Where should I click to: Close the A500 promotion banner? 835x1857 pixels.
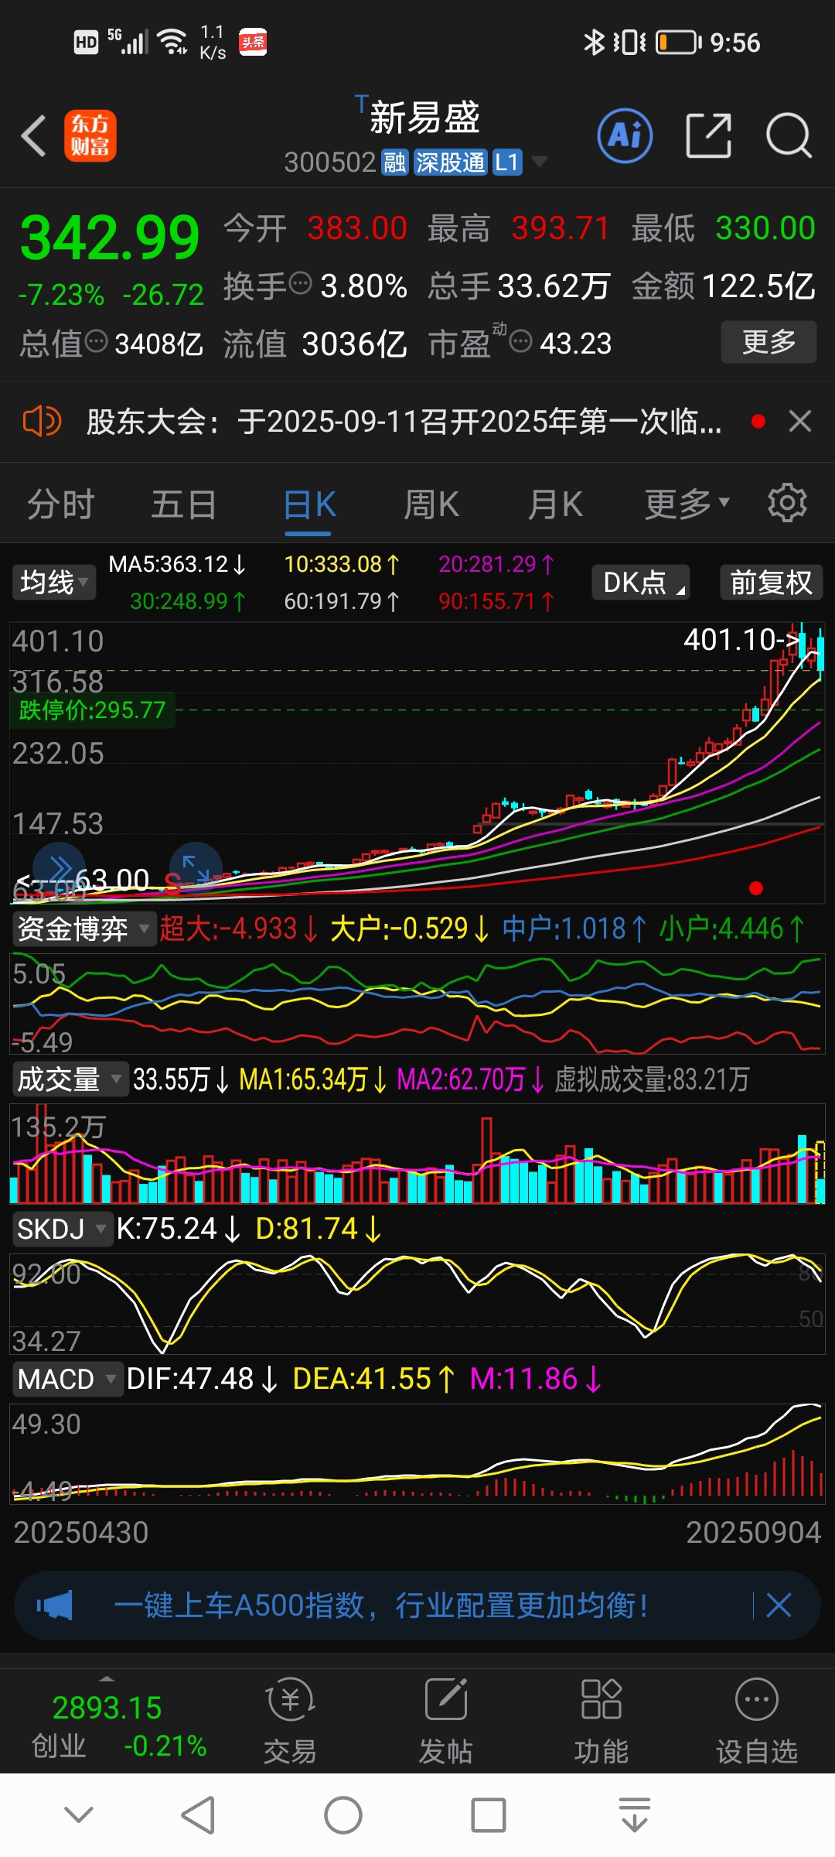pyautogui.click(x=779, y=1606)
